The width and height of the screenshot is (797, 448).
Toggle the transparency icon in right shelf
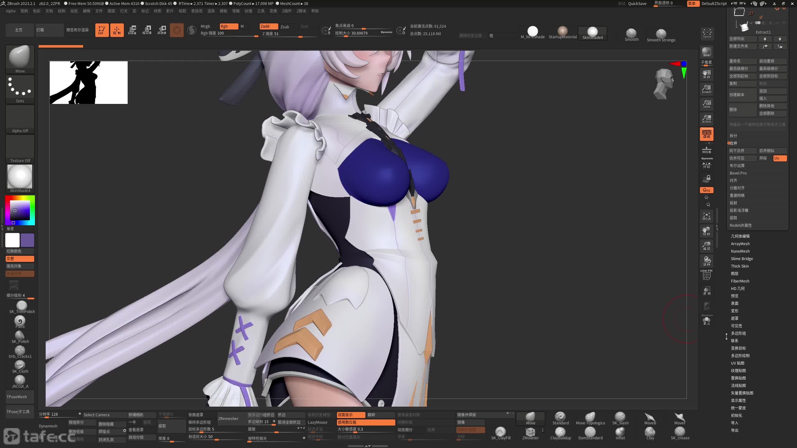click(x=707, y=291)
